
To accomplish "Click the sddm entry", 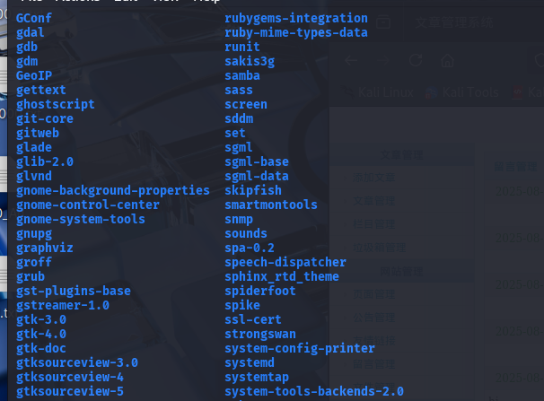I will [x=239, y=119].
